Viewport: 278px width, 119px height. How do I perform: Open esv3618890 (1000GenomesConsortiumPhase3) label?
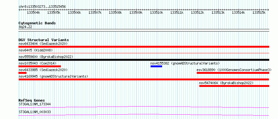(x=234, y=70)
